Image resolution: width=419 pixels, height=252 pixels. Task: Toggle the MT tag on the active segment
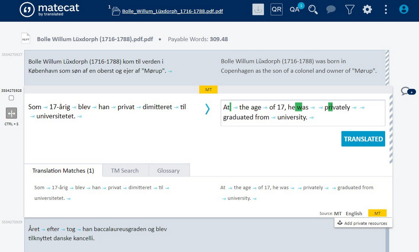click(208, 90)
